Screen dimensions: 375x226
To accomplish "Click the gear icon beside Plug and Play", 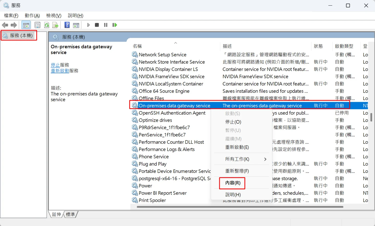I will pyautogui.click(x=135, y=164).
